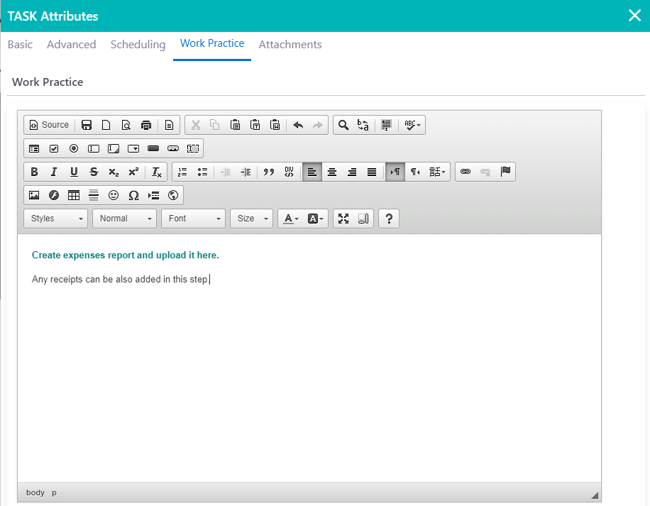
Task: Insert a radio button form element
Action: pyautogui.click(x=74, y=148)
